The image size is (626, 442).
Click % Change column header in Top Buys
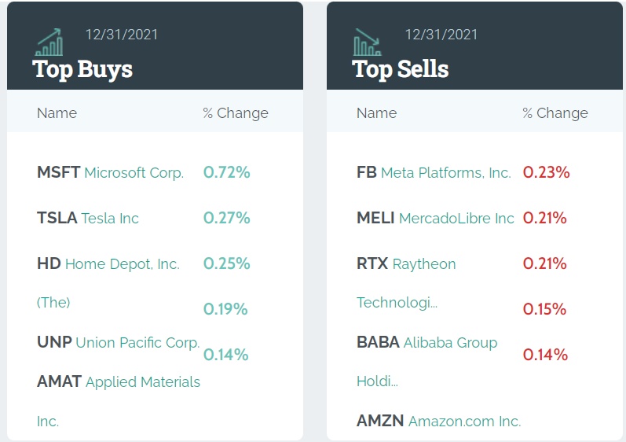click(x=235, y=112)
